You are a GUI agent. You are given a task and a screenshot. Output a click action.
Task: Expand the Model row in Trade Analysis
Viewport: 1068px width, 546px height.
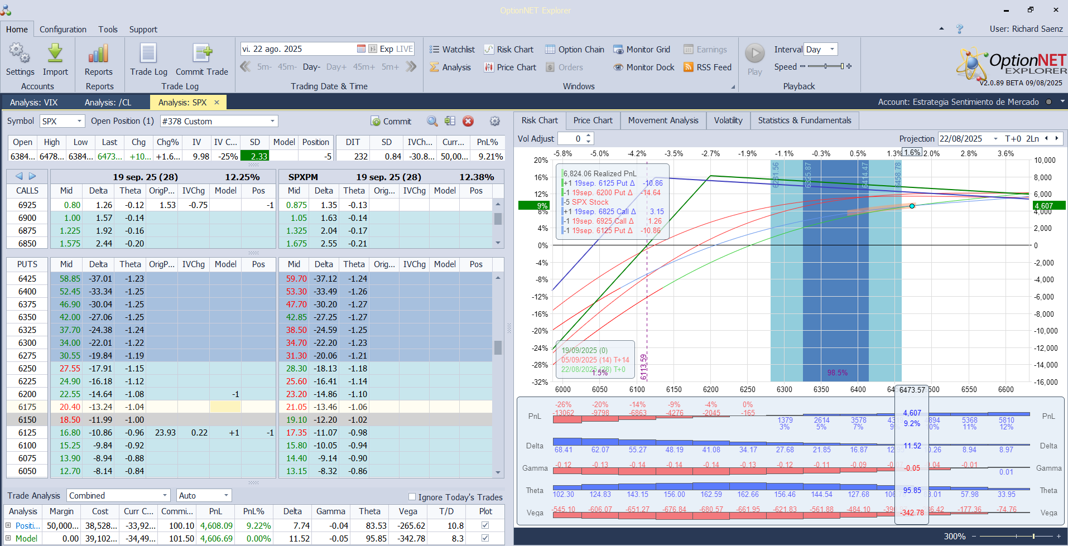point(8,538)
